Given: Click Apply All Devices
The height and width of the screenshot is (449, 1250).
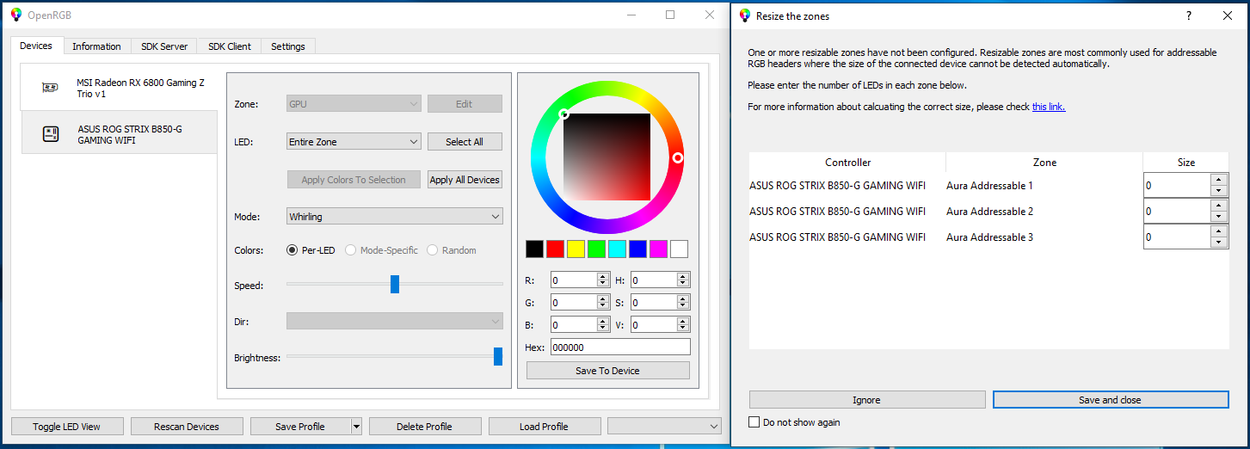Looking at the screenshot, I should 465,180.
